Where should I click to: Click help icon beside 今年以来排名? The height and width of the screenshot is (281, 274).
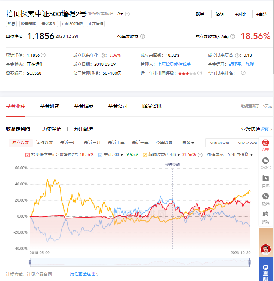point(243,73)
